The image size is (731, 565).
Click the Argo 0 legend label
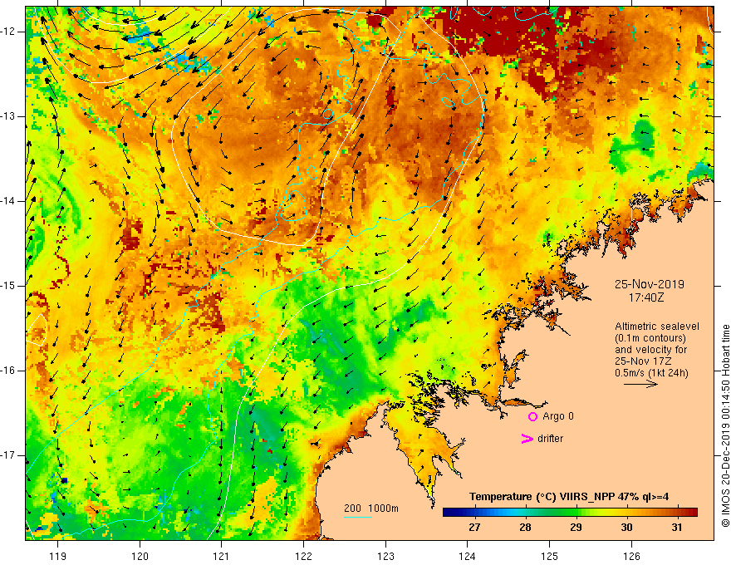(558, 416)
